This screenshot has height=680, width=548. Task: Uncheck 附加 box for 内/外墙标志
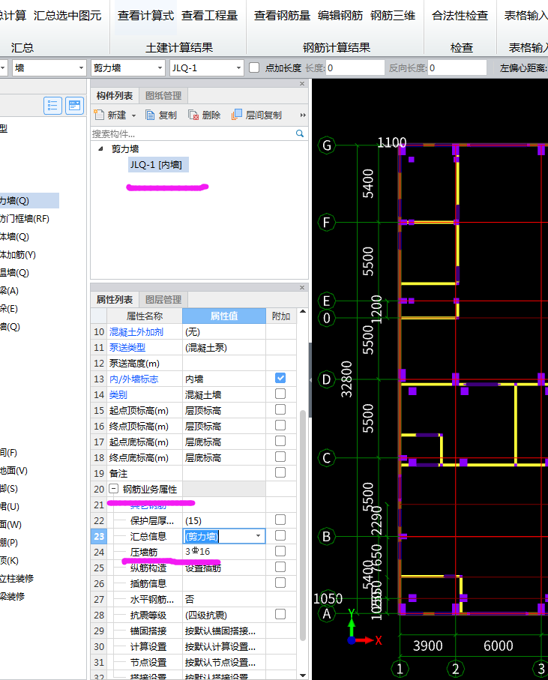[280, 378]
